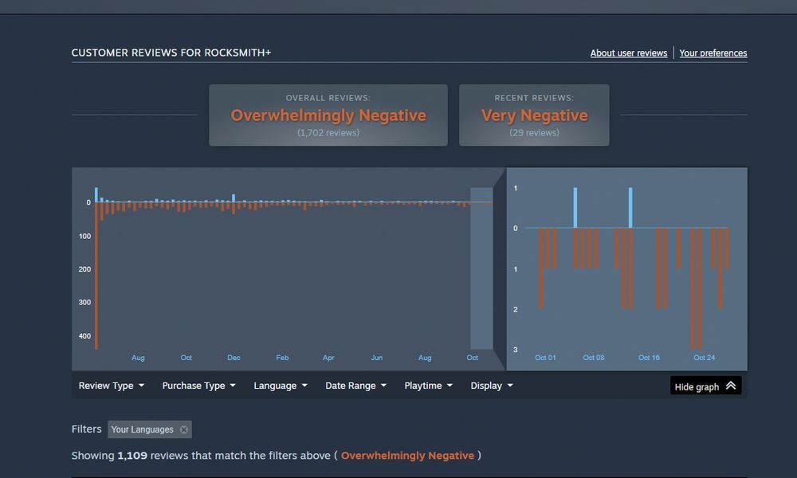
Task: Open the Date Range dropdown
Action: pos(355,386)
